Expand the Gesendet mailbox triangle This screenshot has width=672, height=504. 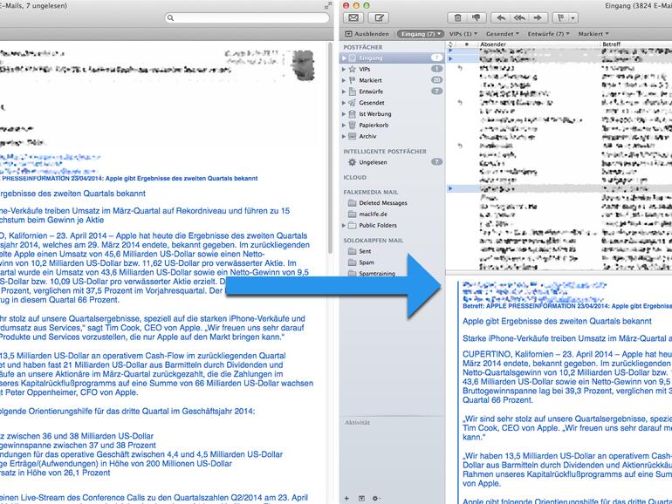344,103
